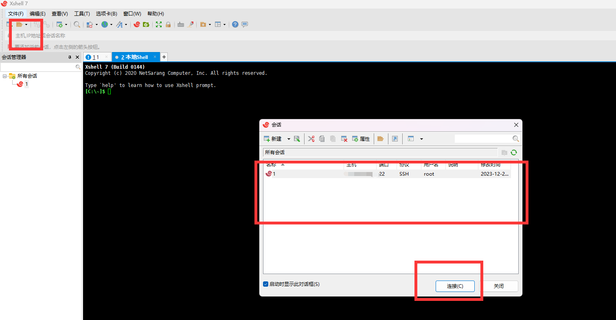The width and height of the screenshot is (616, 320).
Task: Click the scissors cut icon in the 会话 dialog
Action: point(311,139)
